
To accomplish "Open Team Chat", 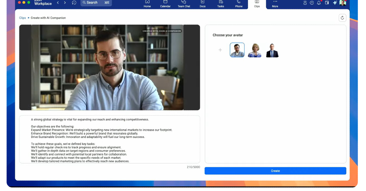I will (184, 4).
